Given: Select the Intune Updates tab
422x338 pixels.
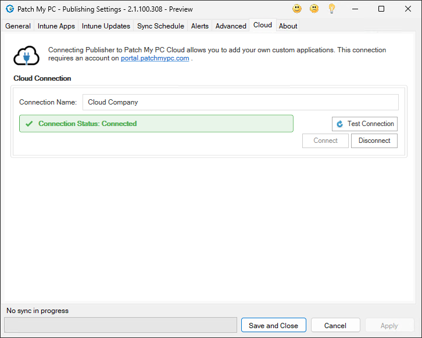Looking at the screenshot, I should (x=106, y=26).
